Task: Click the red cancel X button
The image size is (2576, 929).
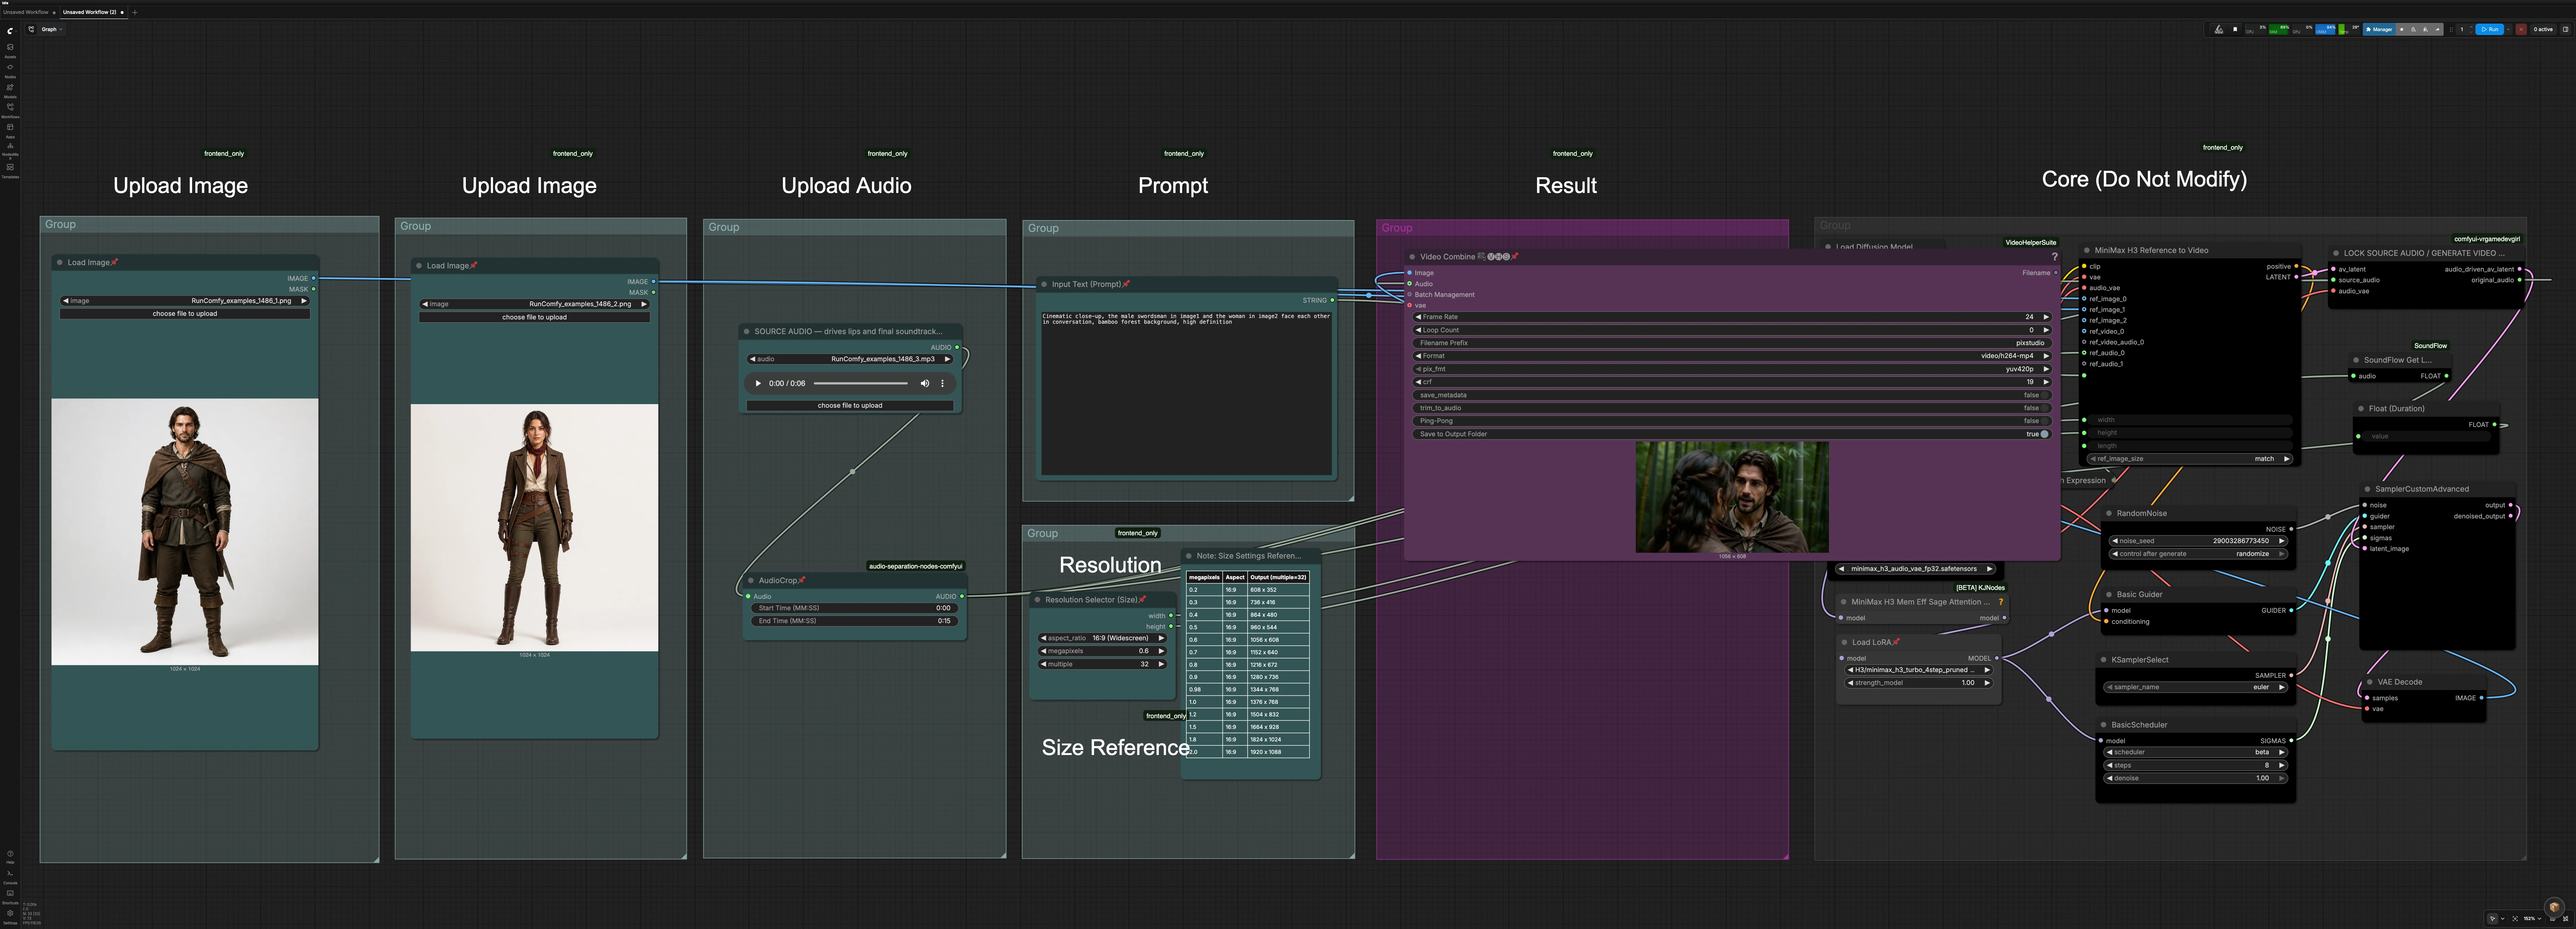Action: click(x=2521, y=29)
